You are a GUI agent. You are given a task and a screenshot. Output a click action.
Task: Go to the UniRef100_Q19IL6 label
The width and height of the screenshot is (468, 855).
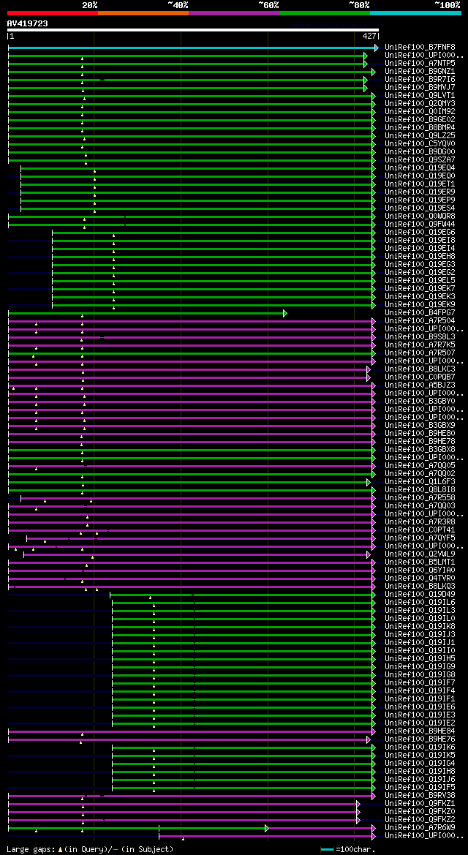coord(420,602)
